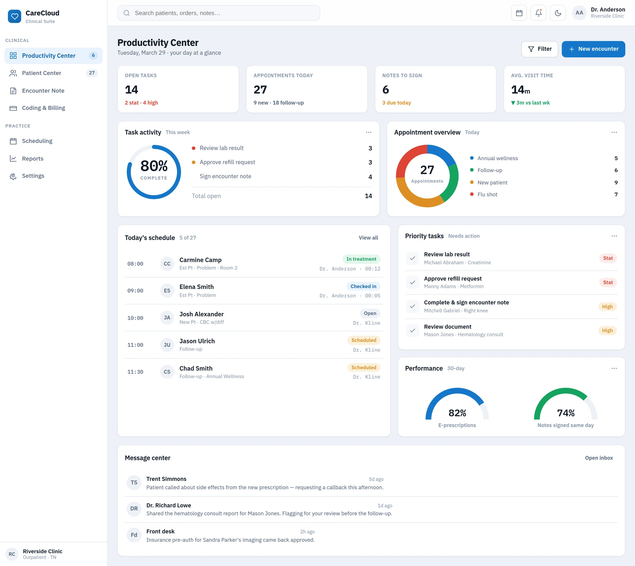Open the calendar icon in top bar
Screen dimensions: 635x566
click(519, 13)
